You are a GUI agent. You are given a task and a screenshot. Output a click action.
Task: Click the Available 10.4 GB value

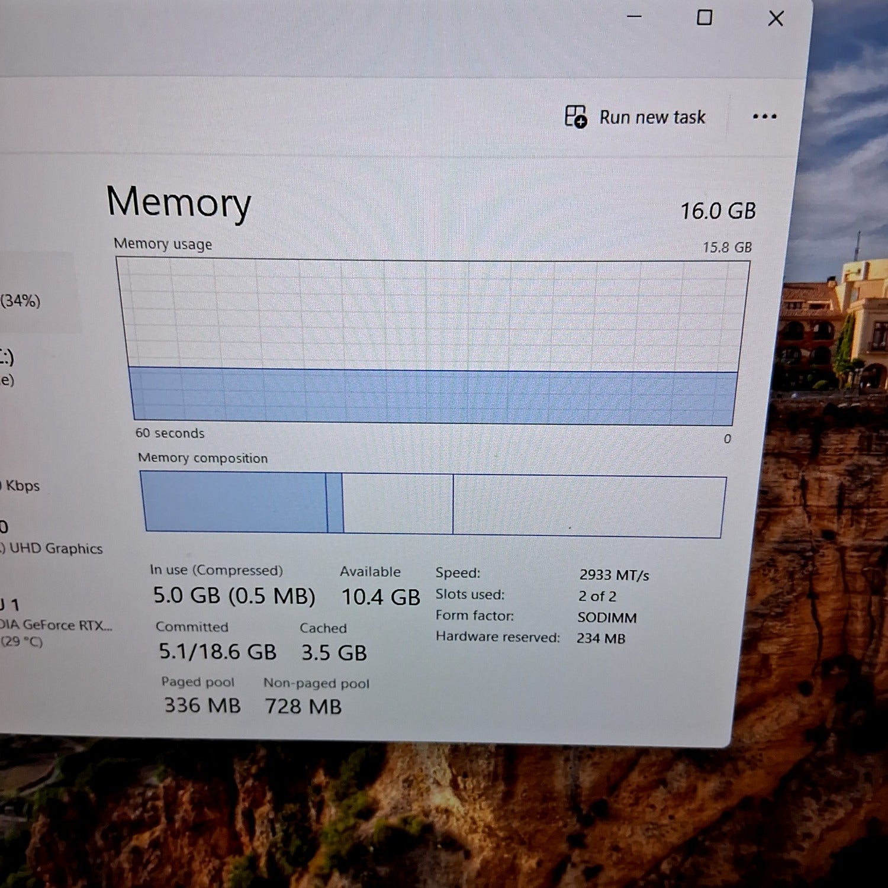click(381, 597)
